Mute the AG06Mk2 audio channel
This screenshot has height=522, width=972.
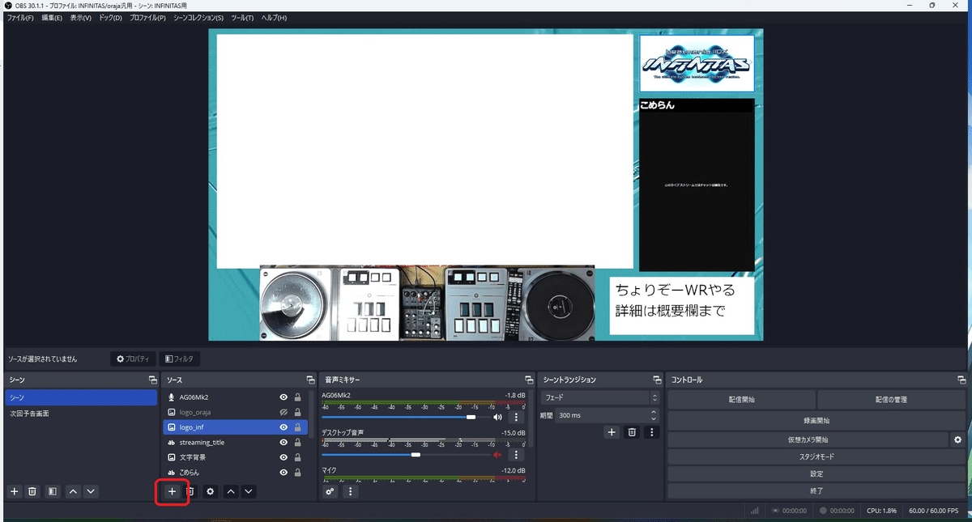[497, 418]
